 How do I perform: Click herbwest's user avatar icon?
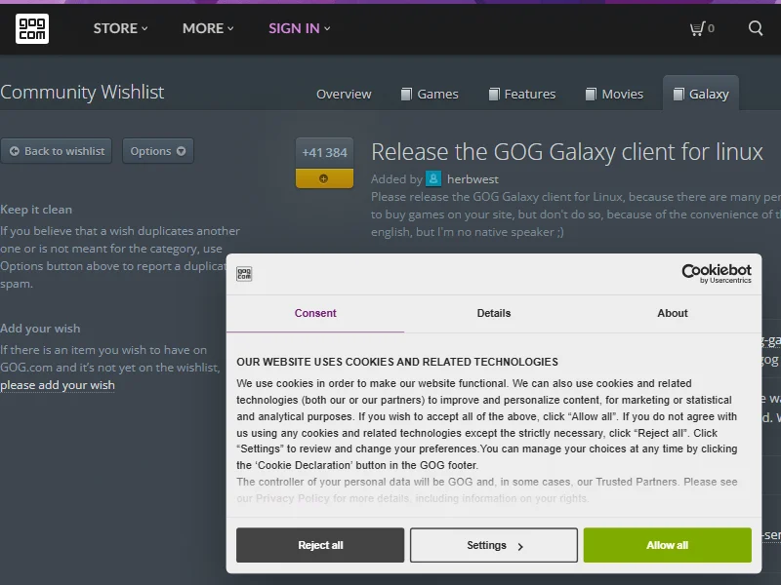point(433,179)
